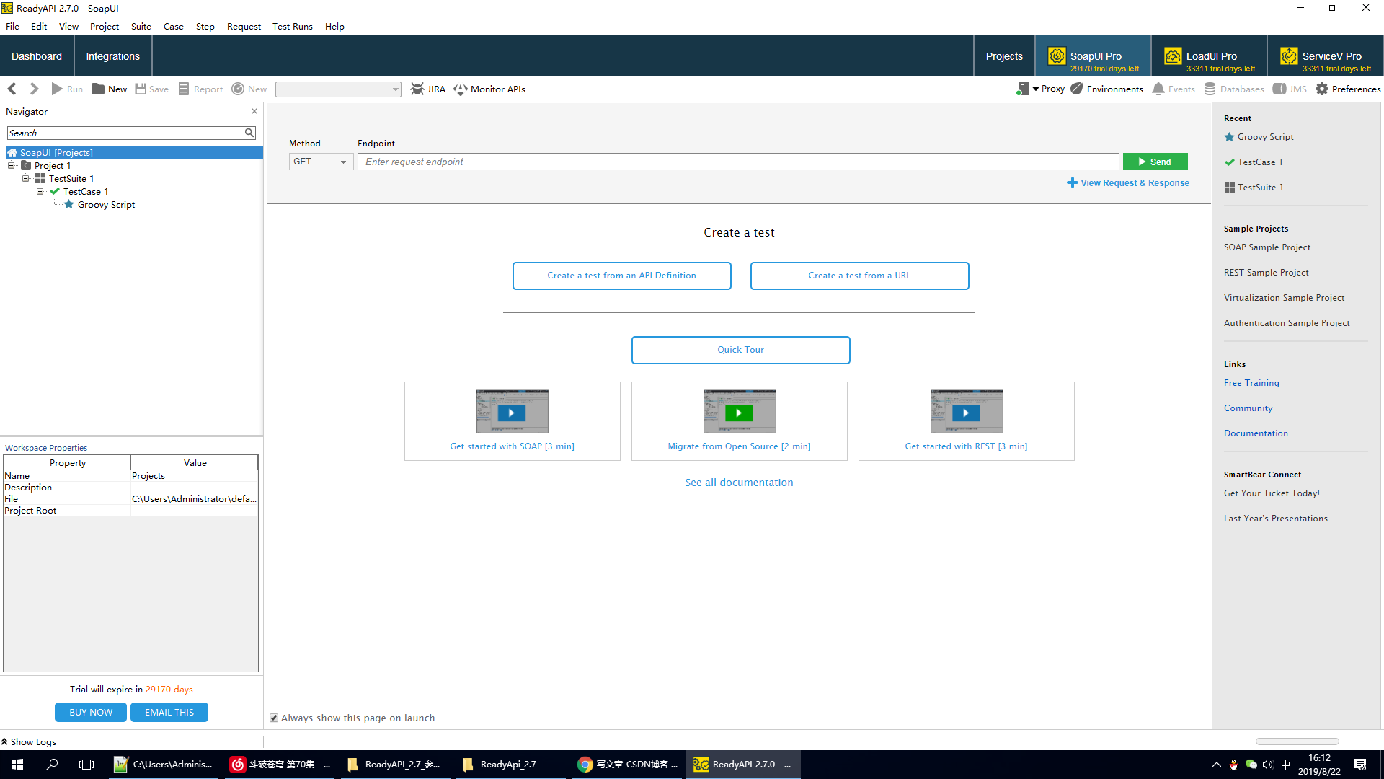Click the memory progress bar at bottom right
Viewport: 1384px width, 779px height.
click(1297, 741)
